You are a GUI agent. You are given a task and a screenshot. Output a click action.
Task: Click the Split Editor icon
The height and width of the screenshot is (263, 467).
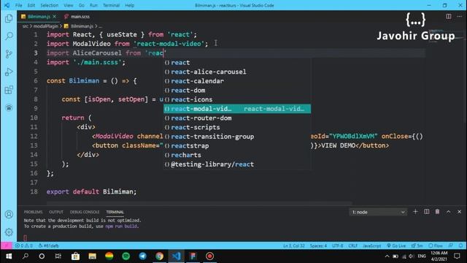(449, 16)
